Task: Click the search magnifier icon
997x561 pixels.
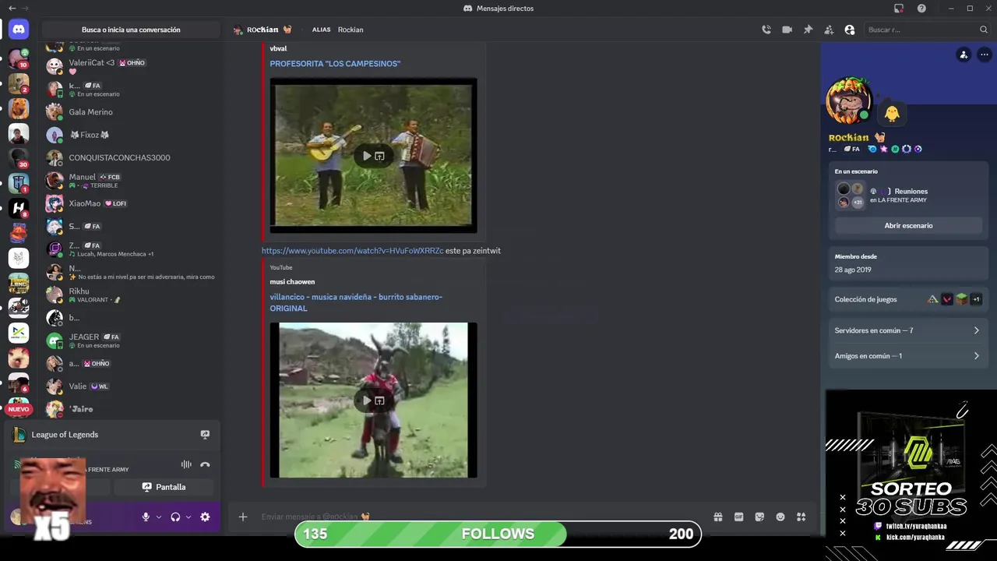Action: (x=984, y=30)
